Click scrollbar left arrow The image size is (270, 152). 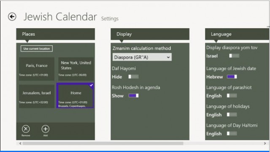coord(20,143)
